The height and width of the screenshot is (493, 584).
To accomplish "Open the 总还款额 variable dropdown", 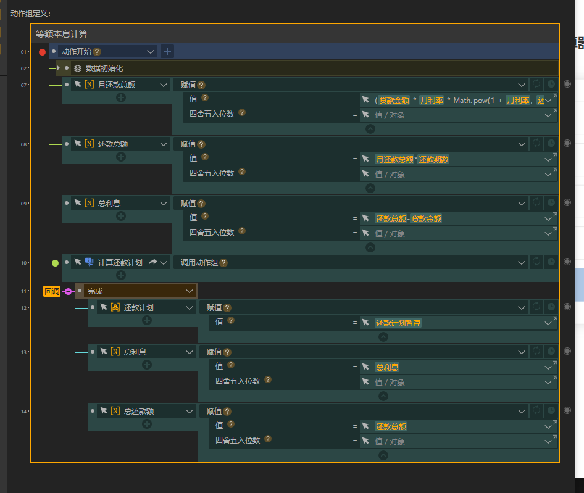I will [x=189, y=411].
